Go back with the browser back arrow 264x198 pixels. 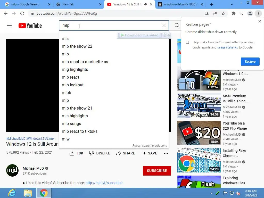(x=6, y=13)
